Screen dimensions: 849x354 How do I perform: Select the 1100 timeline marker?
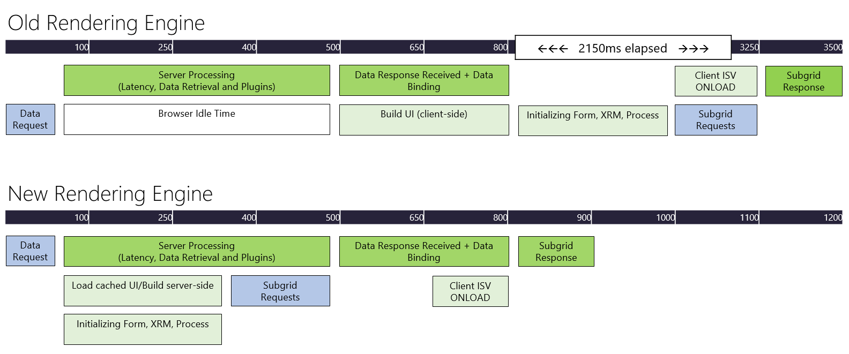pos(749,217)
